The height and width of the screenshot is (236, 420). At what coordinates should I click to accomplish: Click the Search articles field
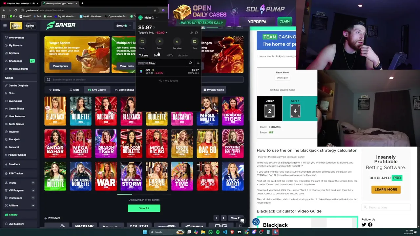click(x=387, y=207)
